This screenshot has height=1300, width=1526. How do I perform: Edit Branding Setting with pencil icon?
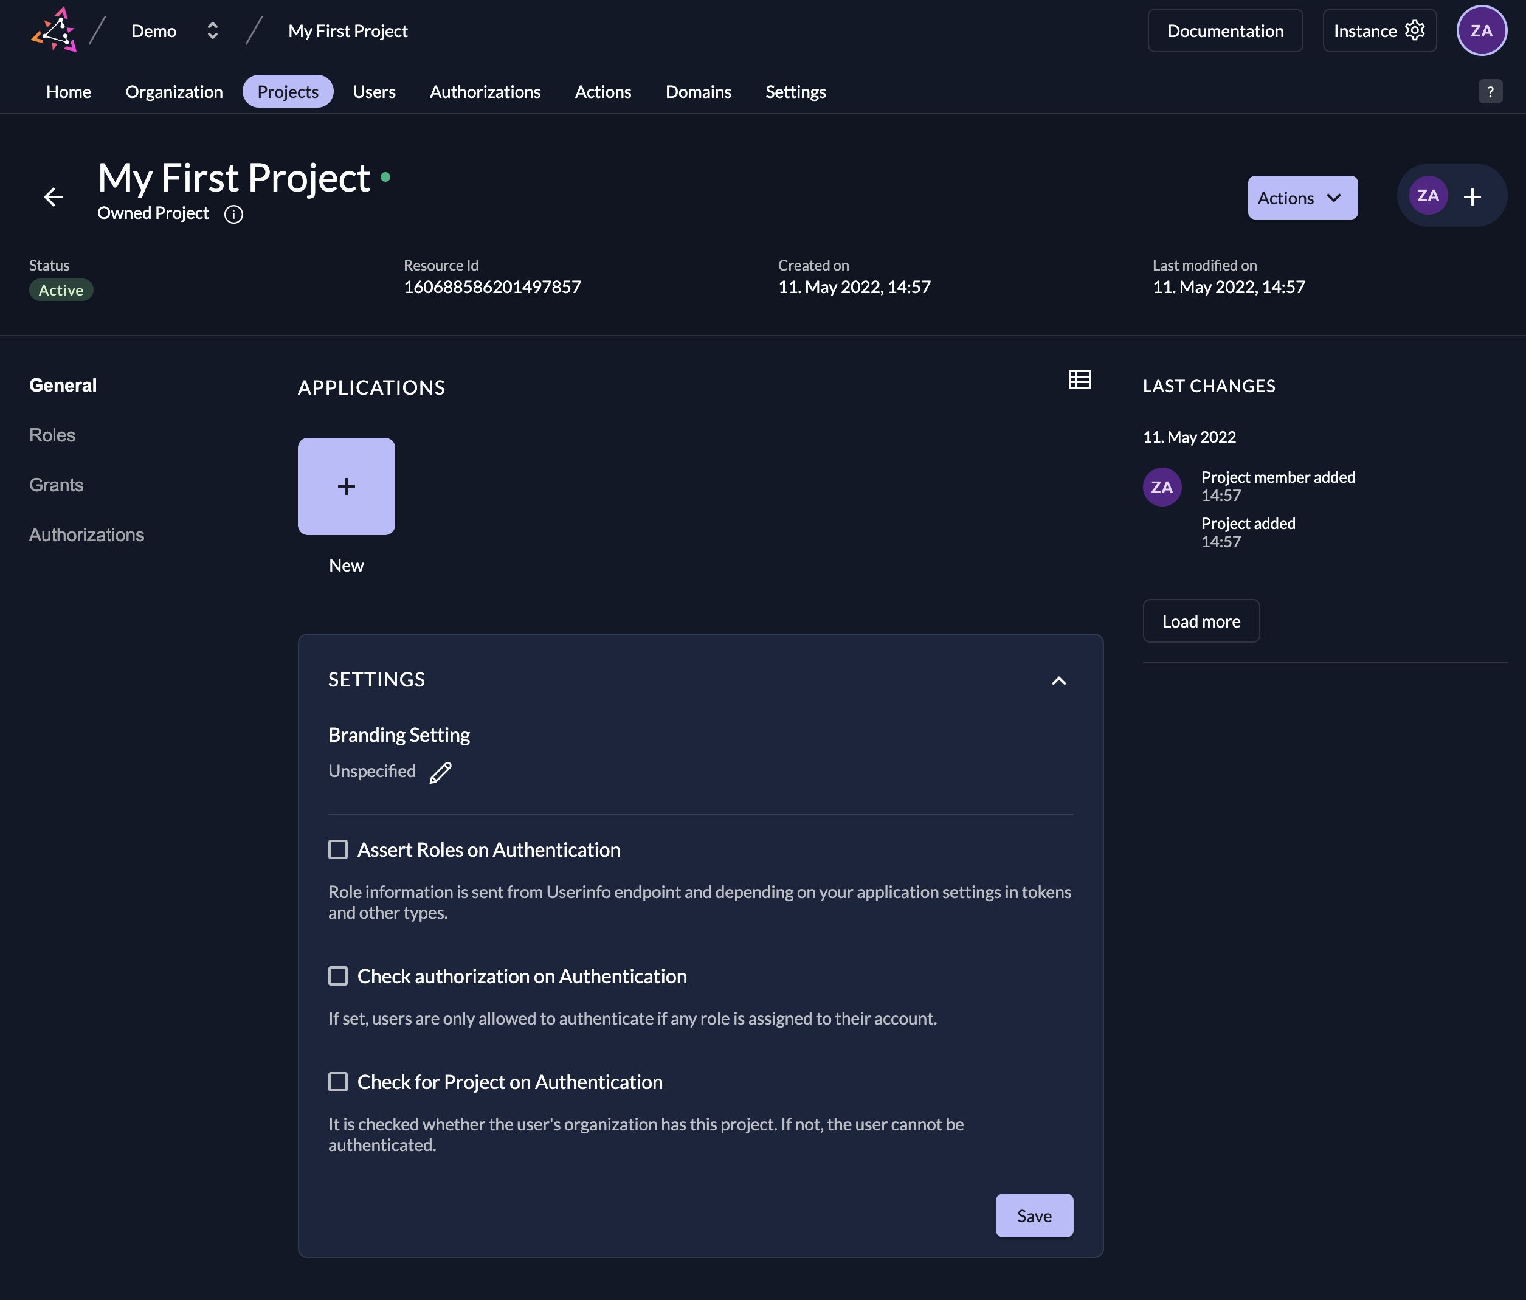tap(440, 773)
